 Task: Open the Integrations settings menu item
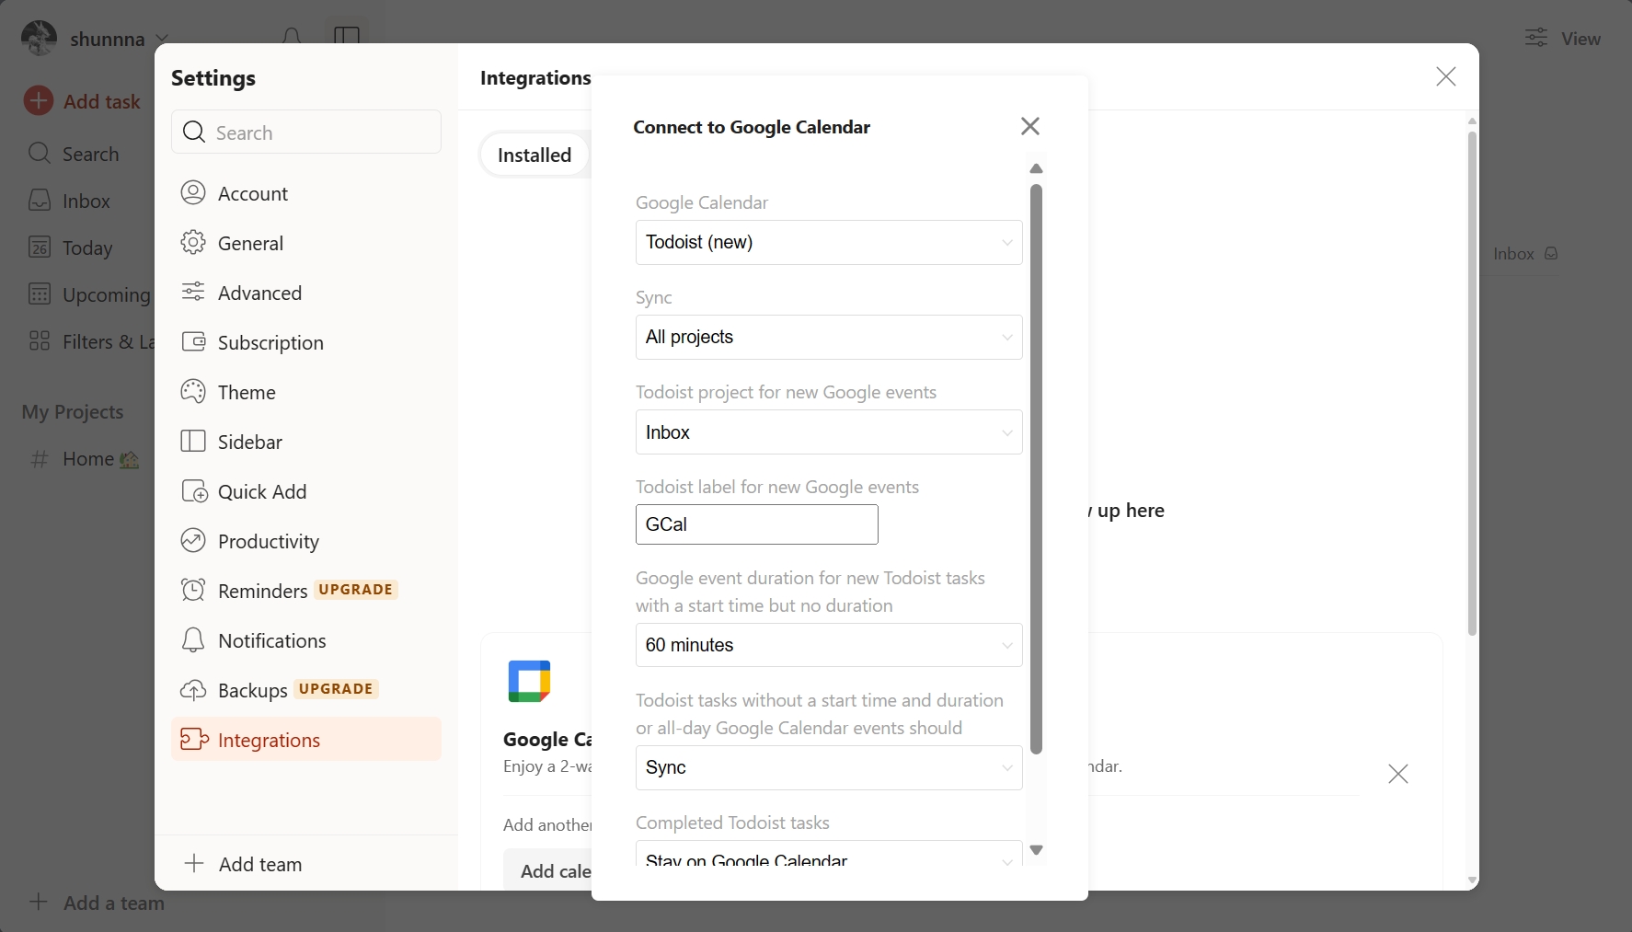306,739
